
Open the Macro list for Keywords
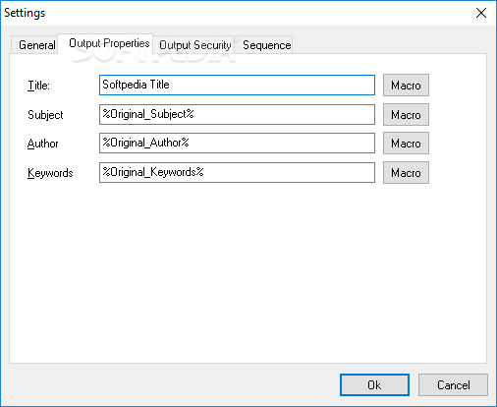click(406, 173)
